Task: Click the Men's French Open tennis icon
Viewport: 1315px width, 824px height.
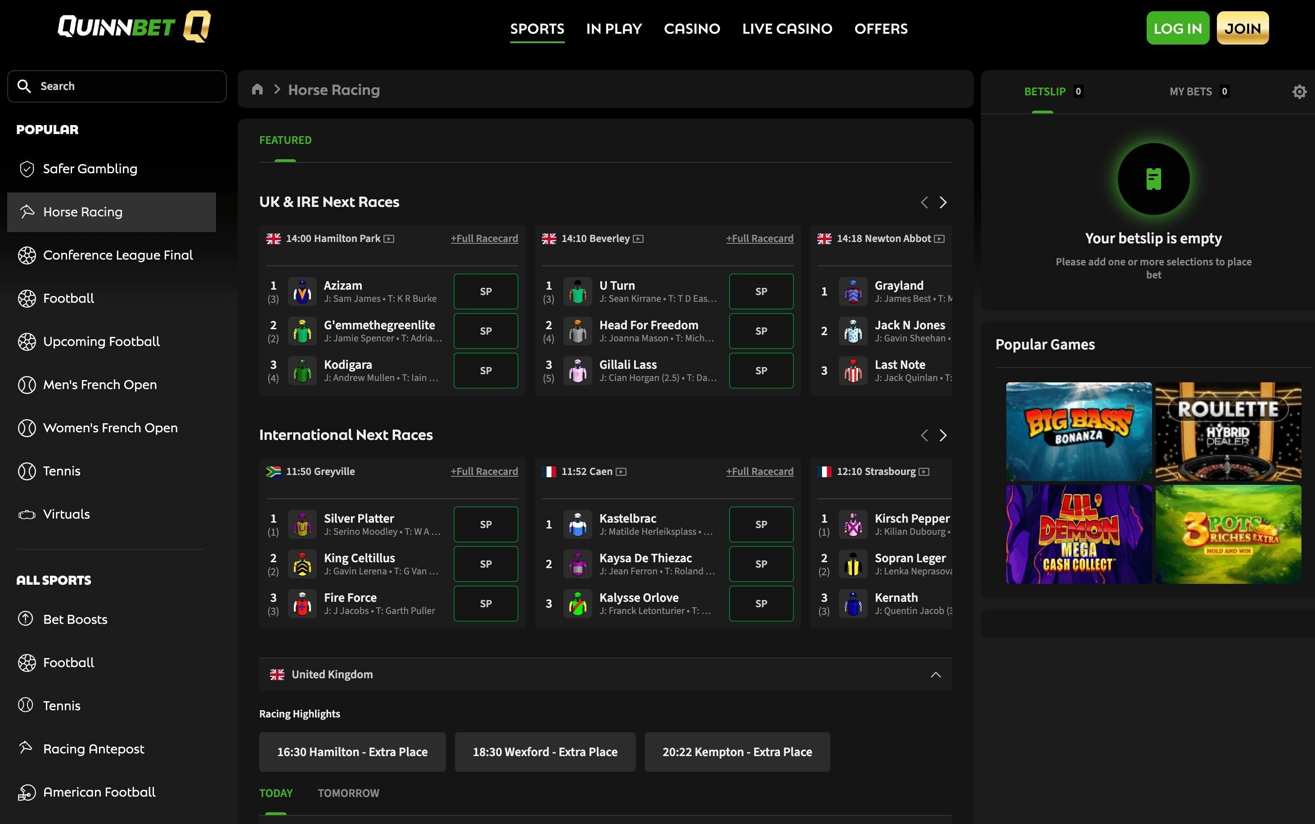Action: point(27,385)
